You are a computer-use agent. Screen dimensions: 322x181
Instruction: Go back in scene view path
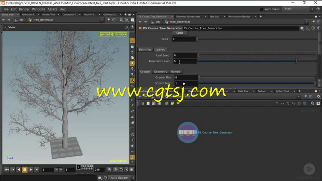click(x=4, y=20)
